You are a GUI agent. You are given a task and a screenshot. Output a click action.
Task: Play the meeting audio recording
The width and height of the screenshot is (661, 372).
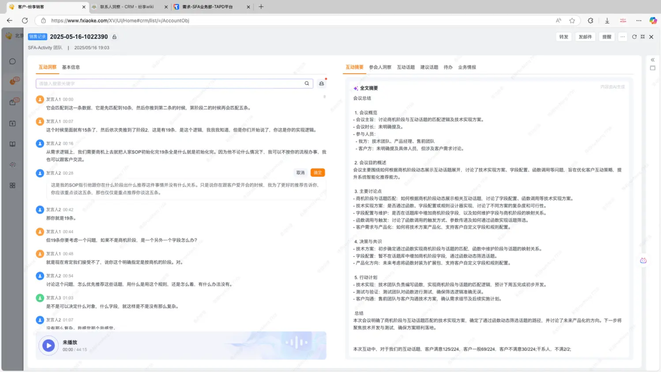point(49,345)
